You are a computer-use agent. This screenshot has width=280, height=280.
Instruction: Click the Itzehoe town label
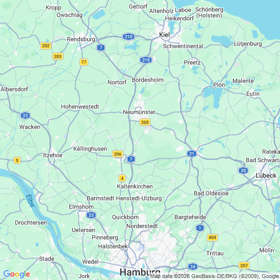pyautogui.click(x=53, y=155)
